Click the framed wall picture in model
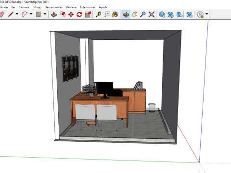 click(70, 69)
